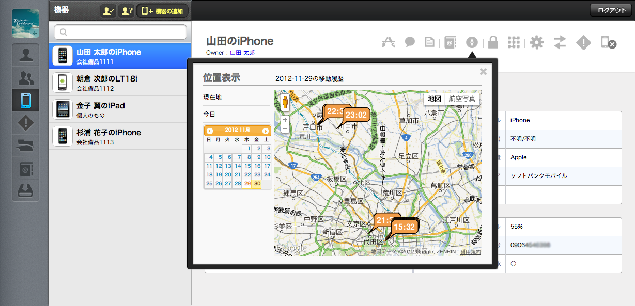635x306 pixels.
Task: Go to next month in calendar
Action: (266, 131)
